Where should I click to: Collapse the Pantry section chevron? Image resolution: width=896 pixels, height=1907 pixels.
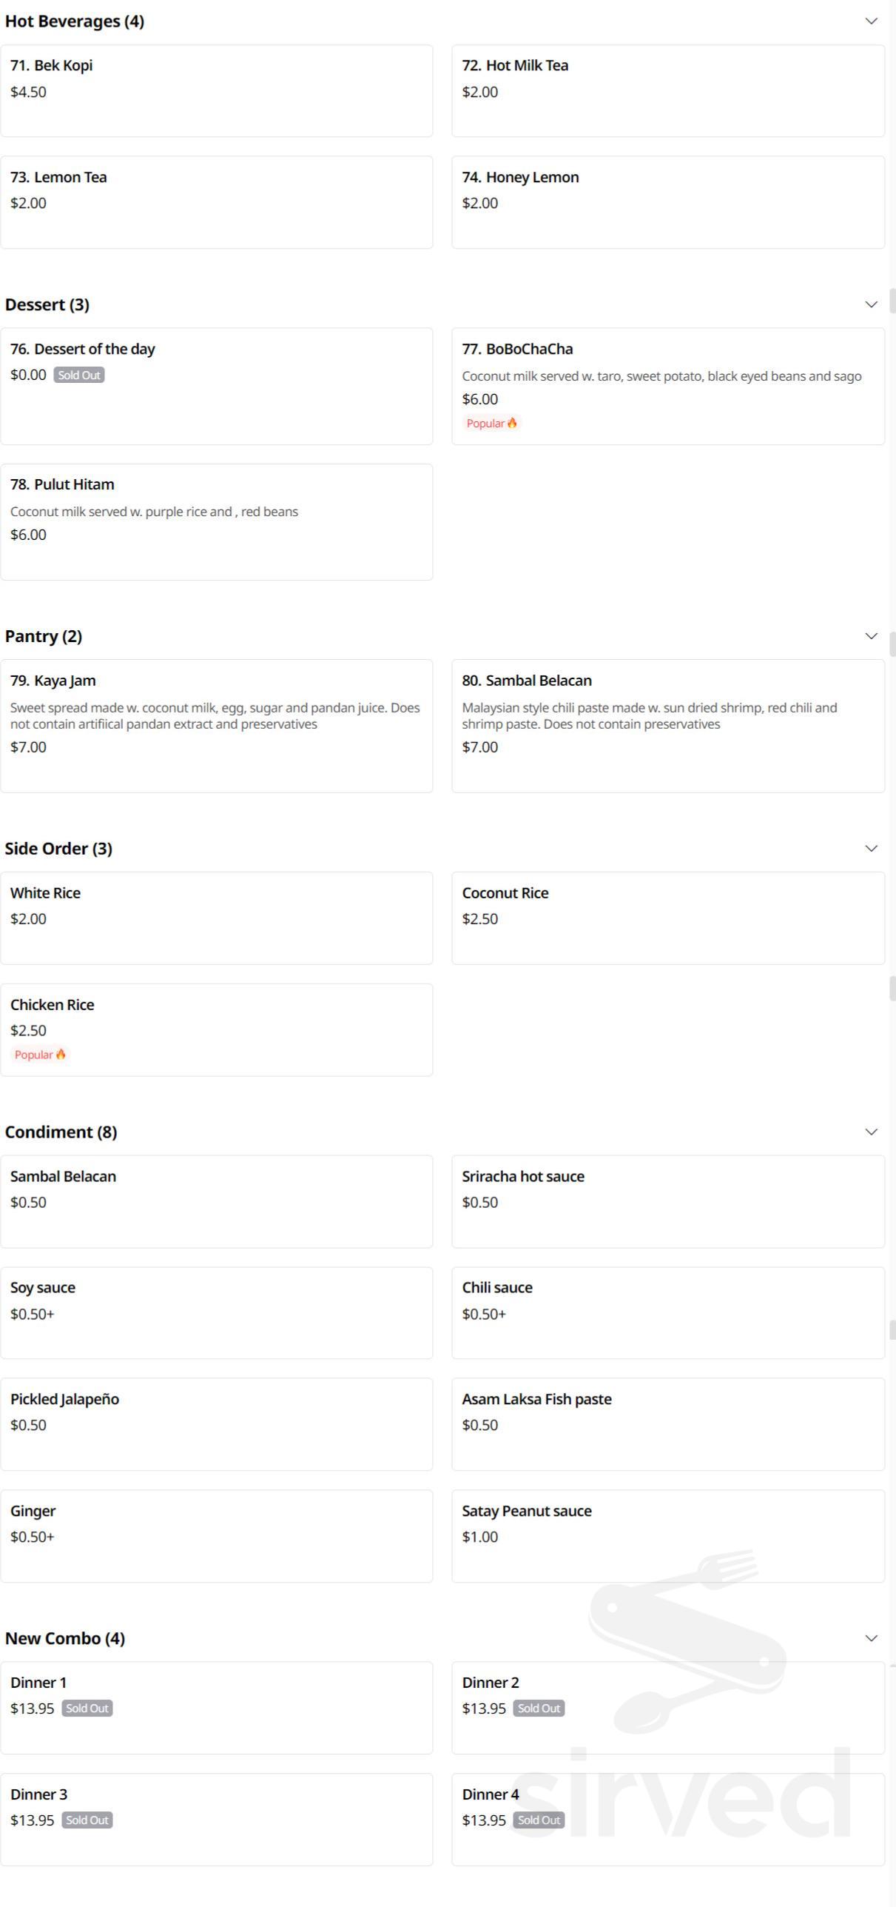(x=871, y=636)
